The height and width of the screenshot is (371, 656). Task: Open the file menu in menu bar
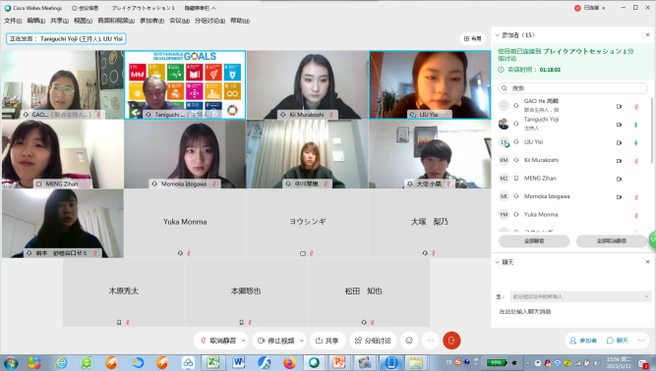click(x=13, y=21)
